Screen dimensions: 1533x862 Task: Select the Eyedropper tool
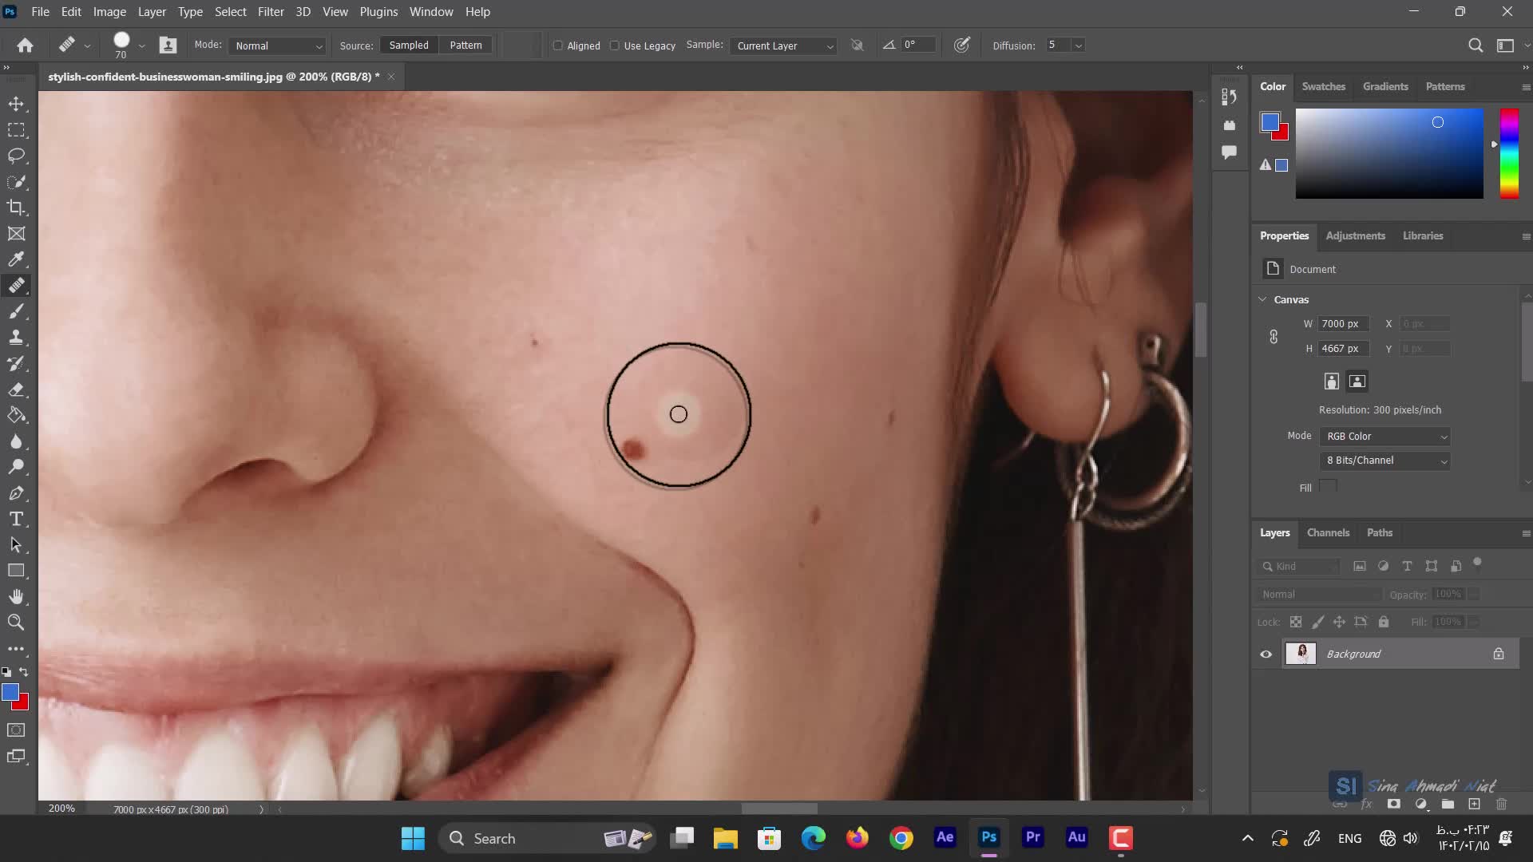coord(16,259)
